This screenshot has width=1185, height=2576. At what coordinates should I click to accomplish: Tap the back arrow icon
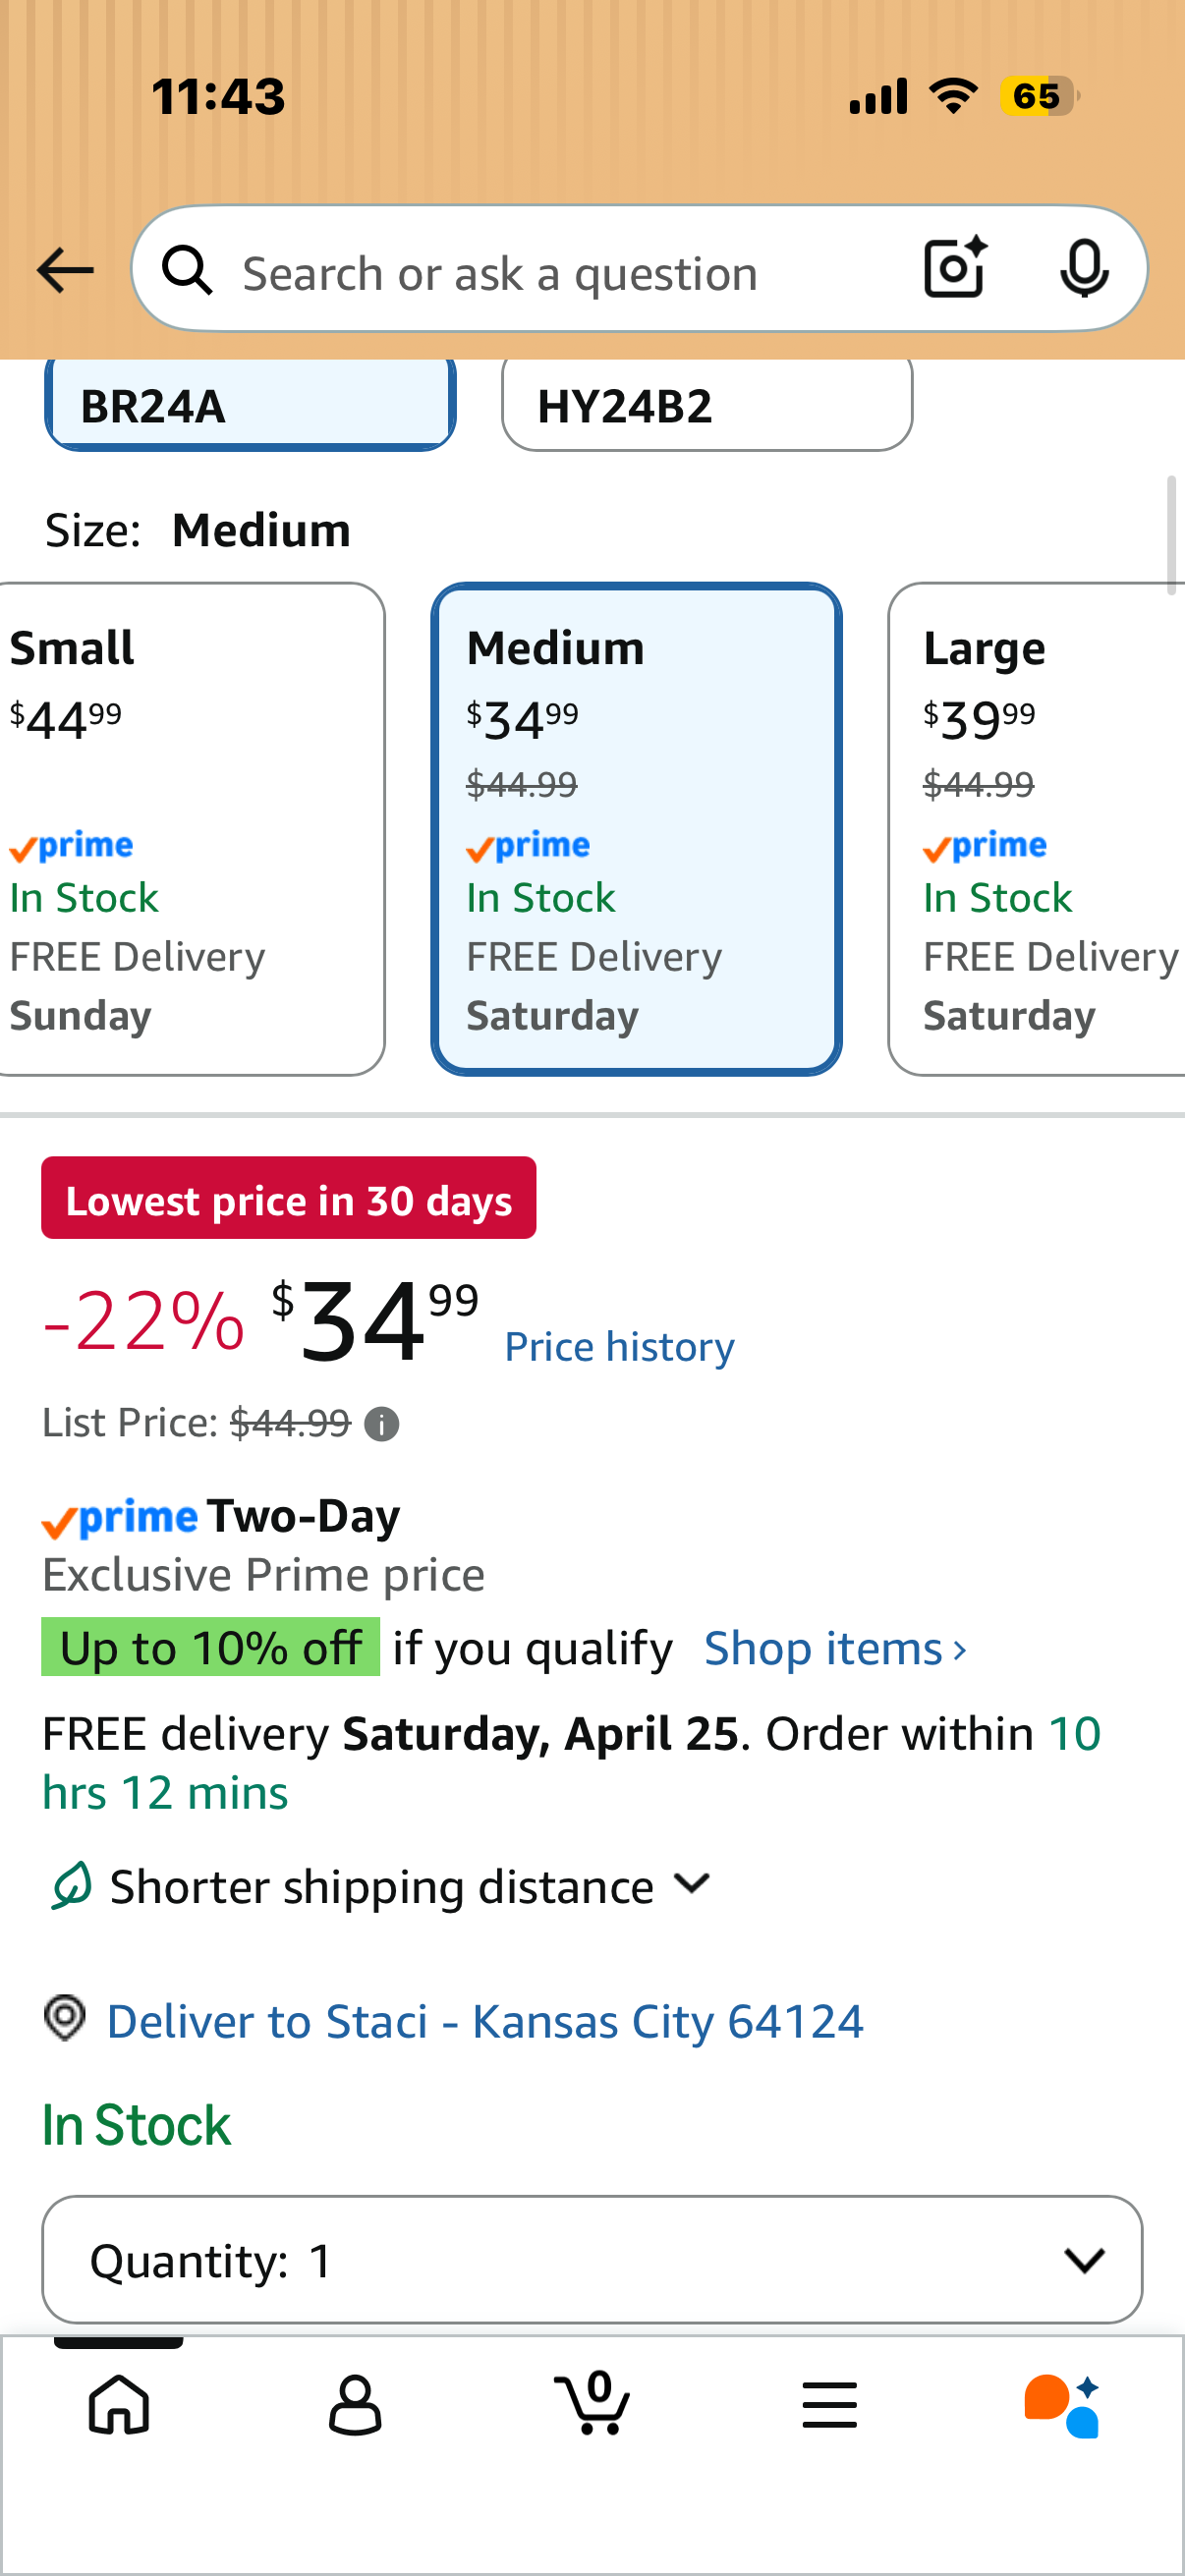(x=65, y=271)
